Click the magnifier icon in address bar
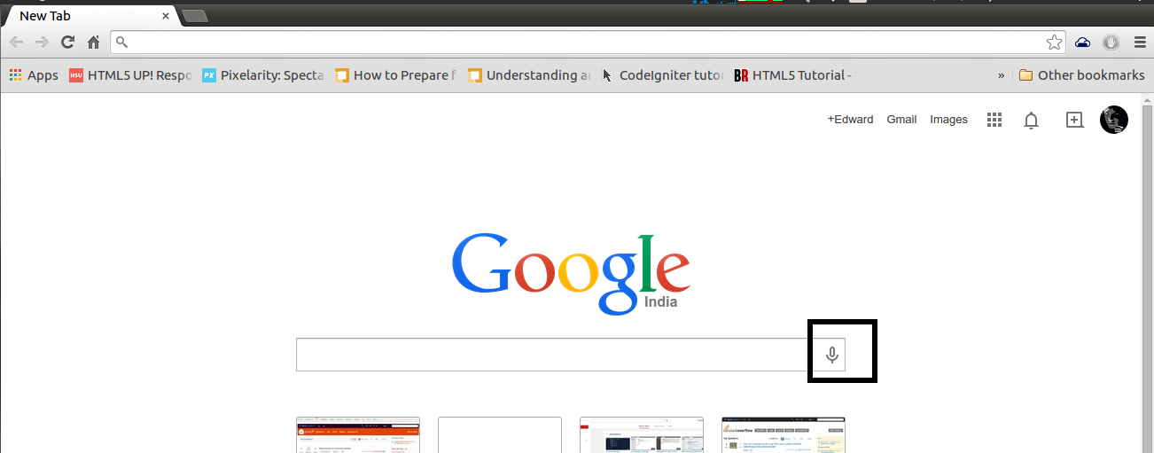Screen dimensions: 1154x453 click(x=122, y=42)
